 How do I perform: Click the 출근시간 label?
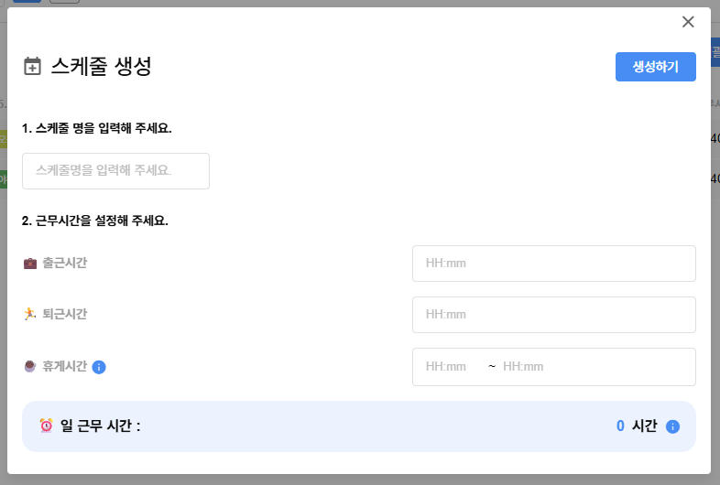click(x=65, y=263)
